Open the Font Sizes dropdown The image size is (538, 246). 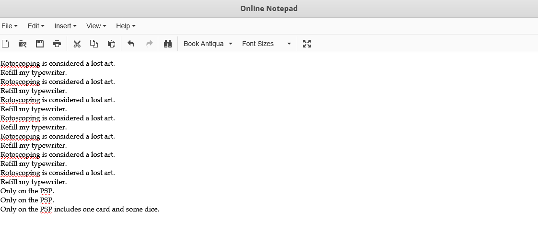(x=267, y=44)
